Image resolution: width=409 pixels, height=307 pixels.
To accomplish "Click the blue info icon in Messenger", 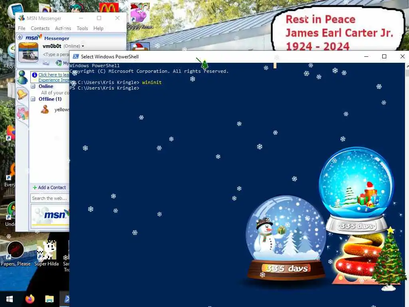I will [x=34, y=75].
